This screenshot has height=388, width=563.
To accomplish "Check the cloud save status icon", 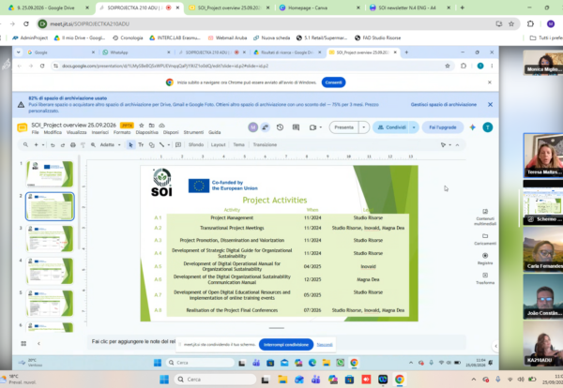I will point(162,126).
